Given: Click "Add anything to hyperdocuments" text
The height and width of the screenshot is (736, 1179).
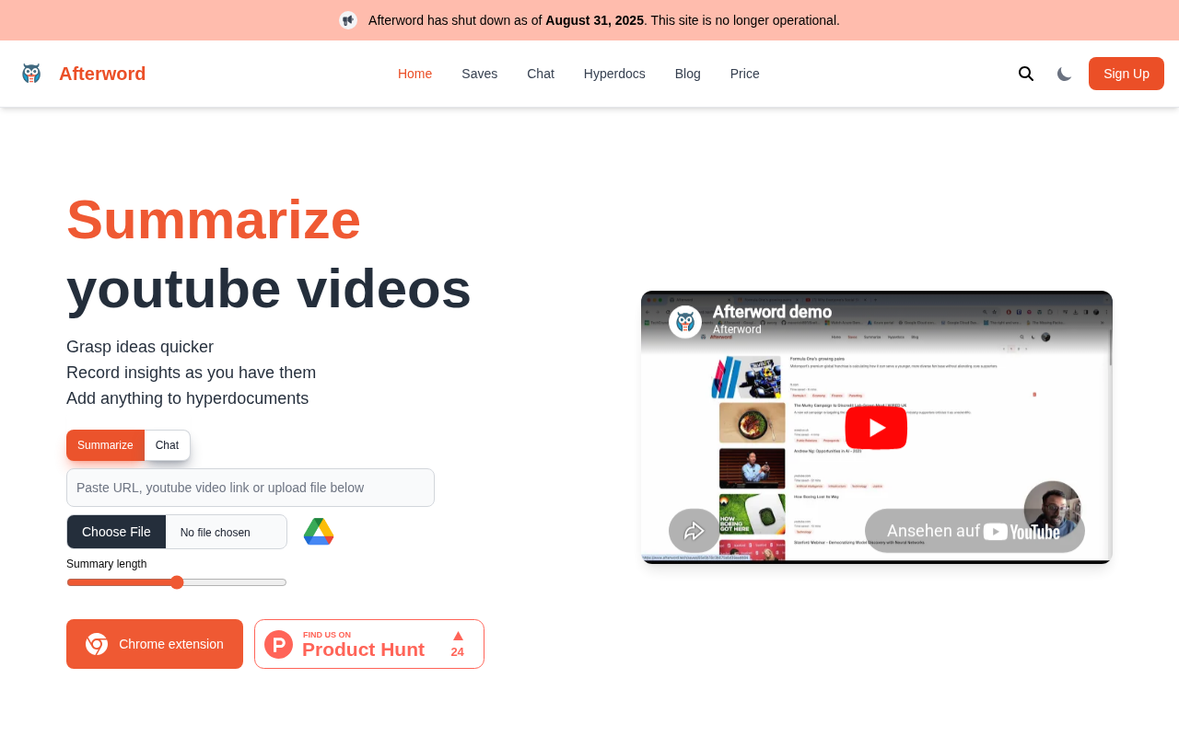Looking at the screenshot, I should [188, 398].
